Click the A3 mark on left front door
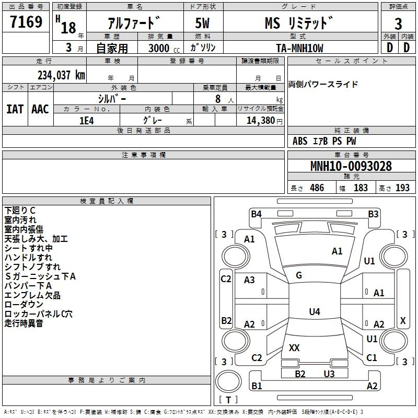 pos(249,280)
